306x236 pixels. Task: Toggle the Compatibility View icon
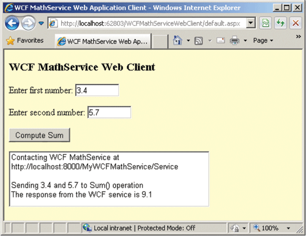click(265, 23)
